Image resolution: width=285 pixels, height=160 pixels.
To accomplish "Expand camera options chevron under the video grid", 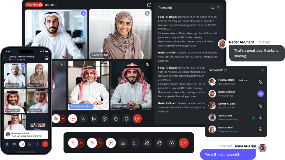I will (63, 119).
